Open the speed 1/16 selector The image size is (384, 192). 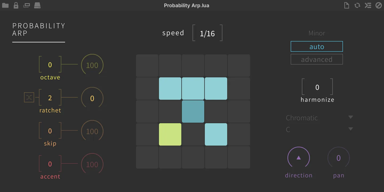[x=207, y=33]
